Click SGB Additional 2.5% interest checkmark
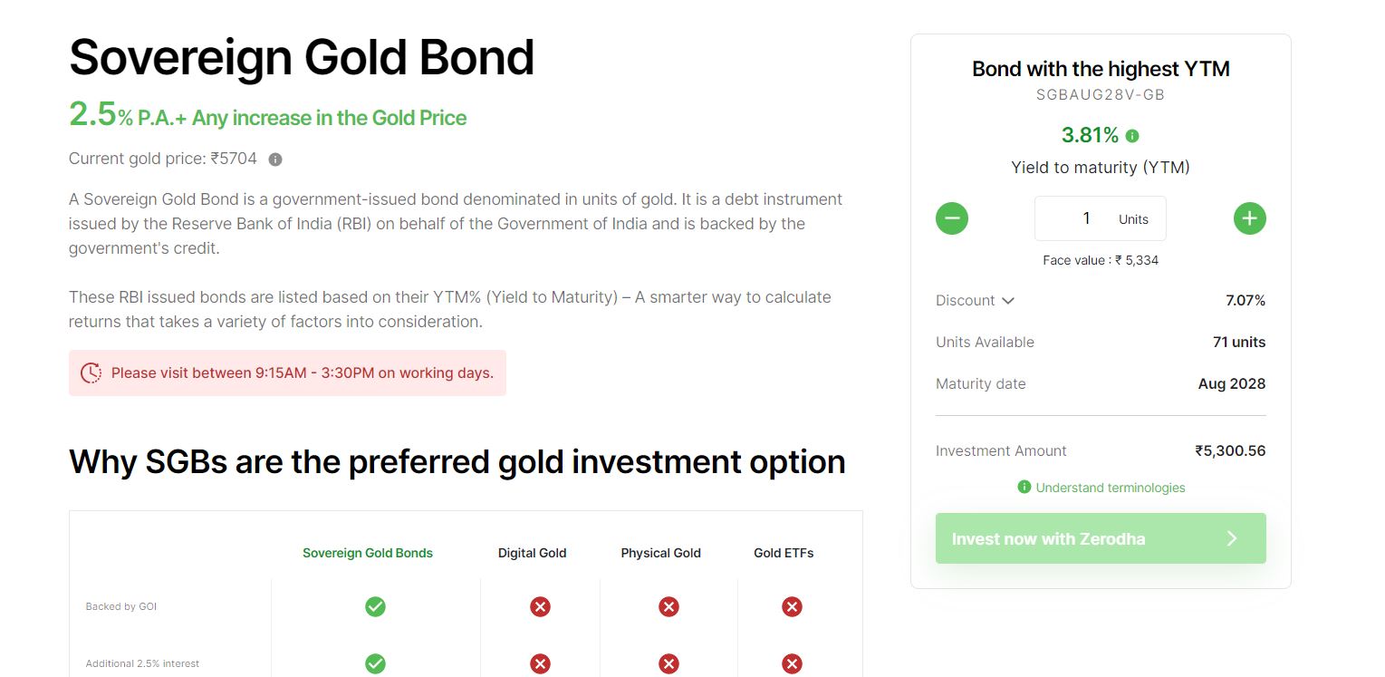Viewport: 1385px width, 677px height. [375, 663]
